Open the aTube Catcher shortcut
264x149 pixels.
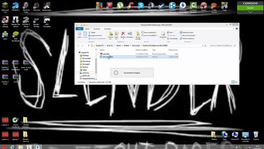click(x=214, y=7)
